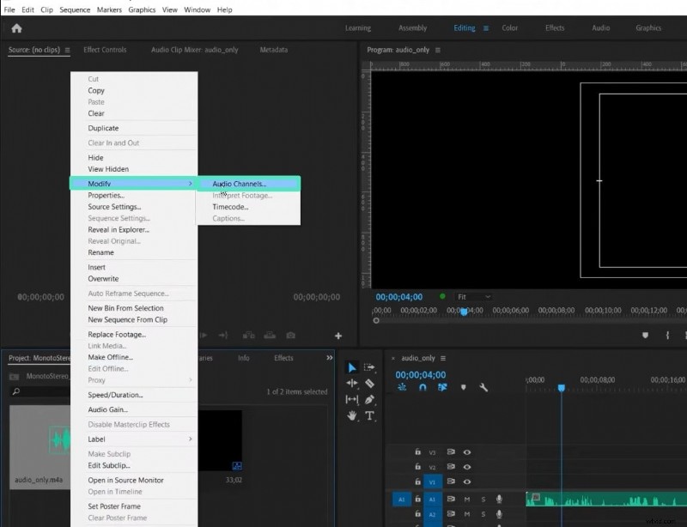Toggle Snap in the timeline
The width and height of the screenshot is (687, 527).
tap(423, 387)
